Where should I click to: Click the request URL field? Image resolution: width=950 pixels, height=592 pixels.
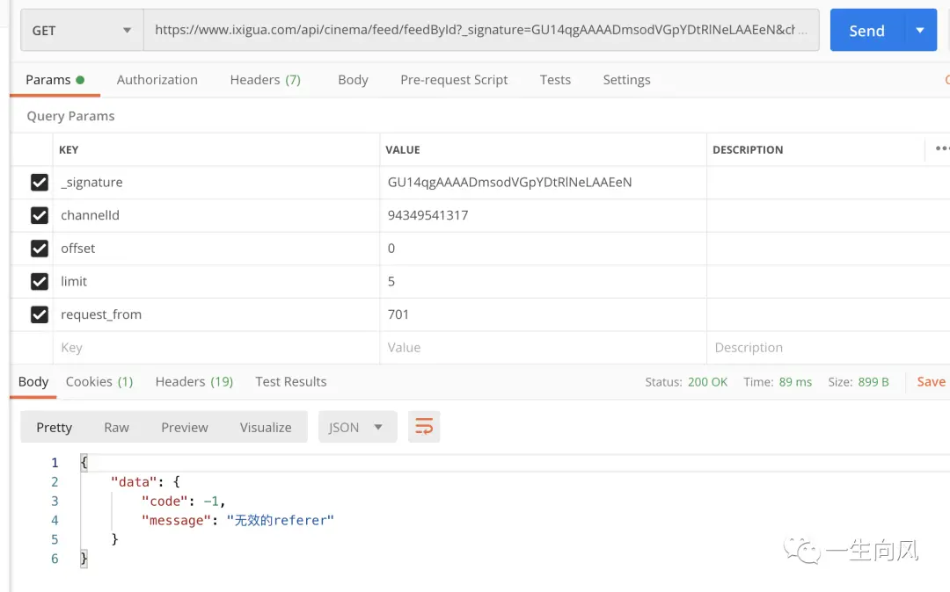481,30
